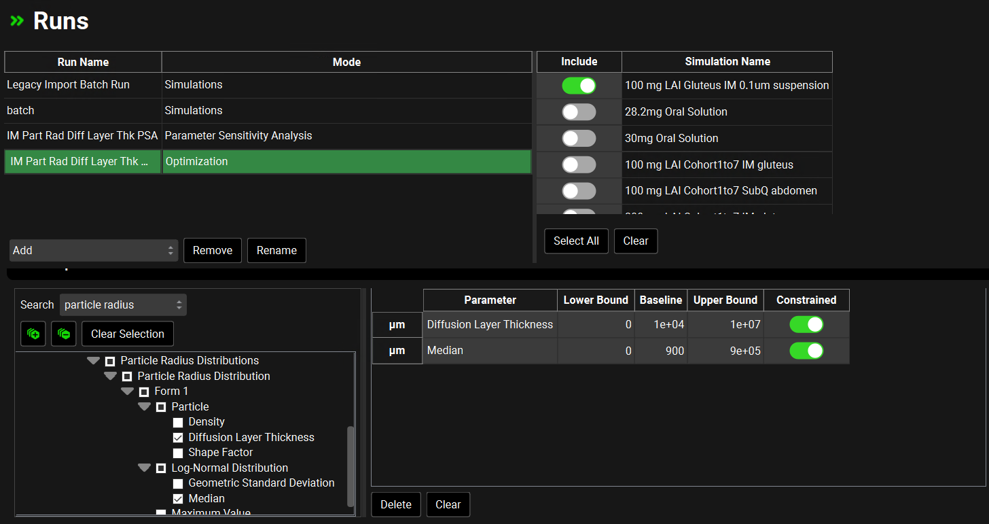This screenshot has width=989, height=524.
Task: Toggle Constrained switch for Median parameter
Action: [806, 351]
